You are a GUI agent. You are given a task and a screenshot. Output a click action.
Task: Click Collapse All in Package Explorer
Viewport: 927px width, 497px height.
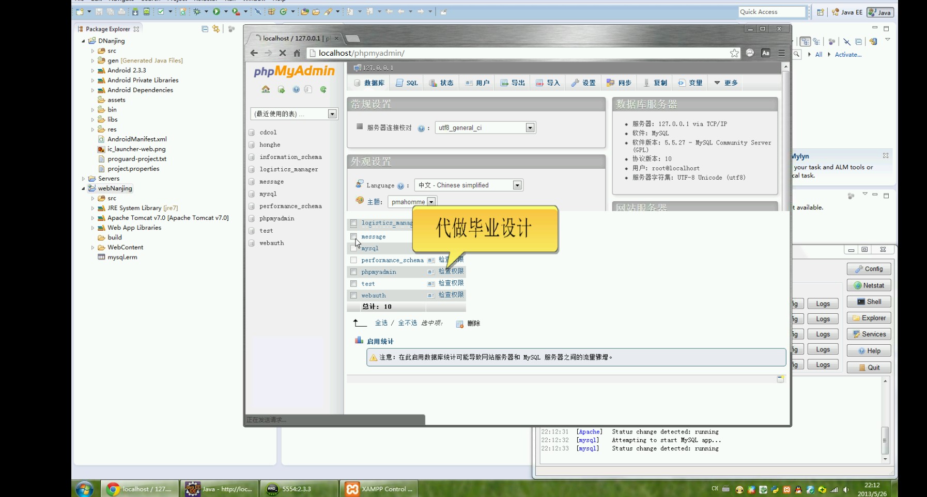[x=205, y=29]
